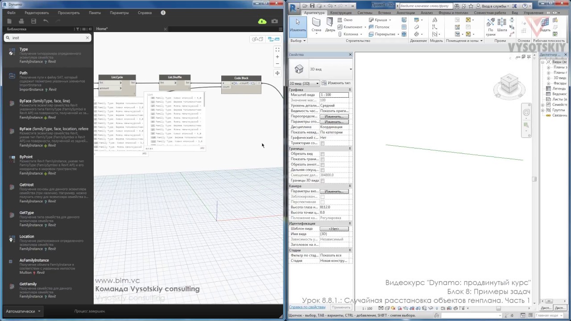Open the 'Редактировать' menu in Dynamo
This screenshot has height=321, width=571.
37,13
